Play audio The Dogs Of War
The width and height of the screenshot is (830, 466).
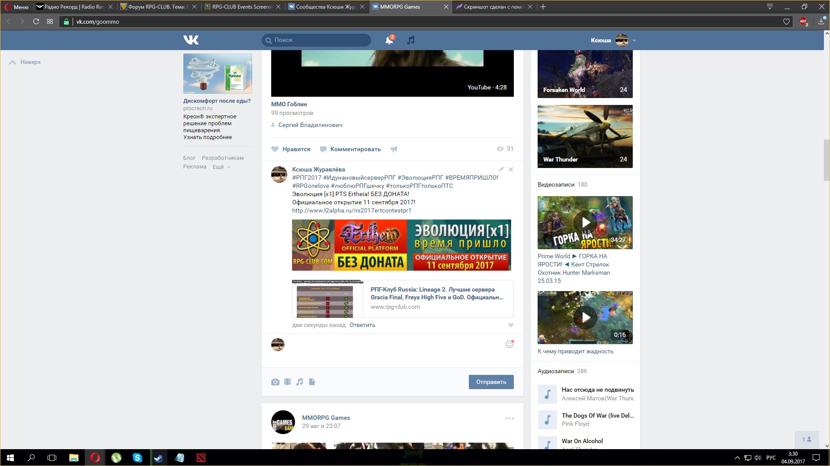point(547,419)
